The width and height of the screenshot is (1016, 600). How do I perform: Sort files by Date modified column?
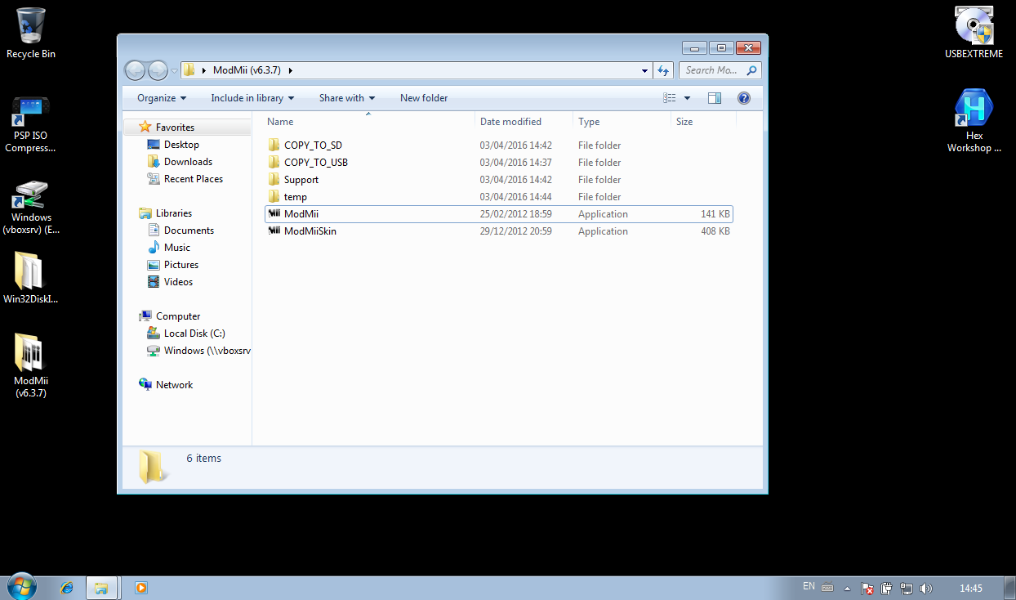click(x=510, y=122)
